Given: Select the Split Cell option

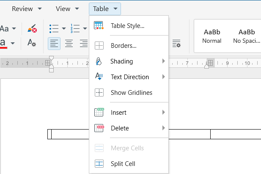Looking at the screenshot, I should 129,164.
